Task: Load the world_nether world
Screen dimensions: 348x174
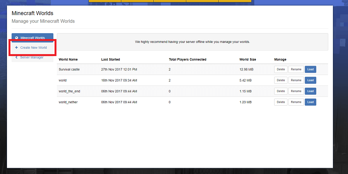Action: coord(310,102)
